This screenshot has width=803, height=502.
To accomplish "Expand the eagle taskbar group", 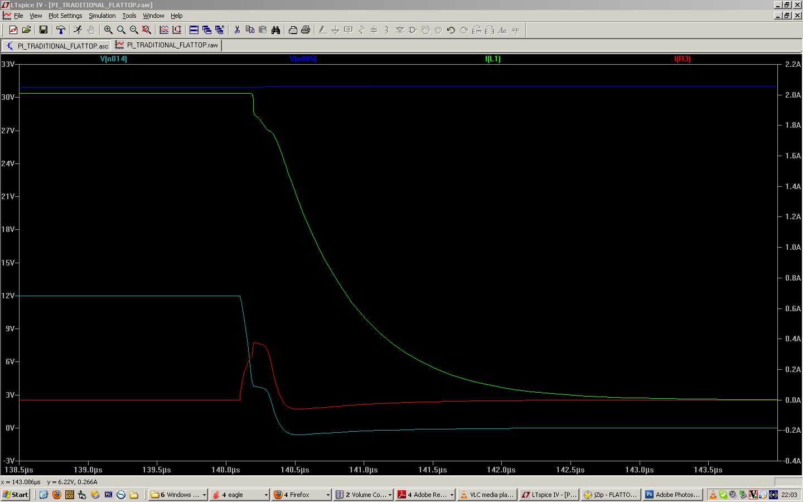I will pos(240,495).
